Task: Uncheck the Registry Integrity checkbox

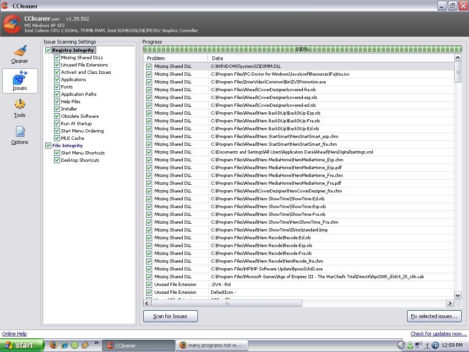Action: (x=49, y=50)
